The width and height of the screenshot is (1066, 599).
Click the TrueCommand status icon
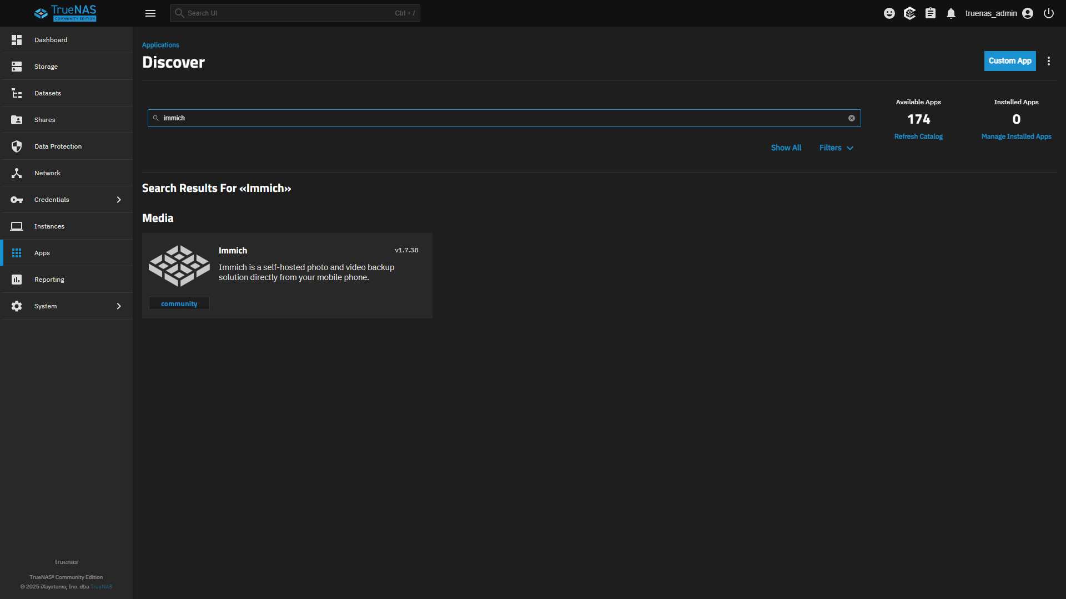pyautogui.click(x=909, y=13)
